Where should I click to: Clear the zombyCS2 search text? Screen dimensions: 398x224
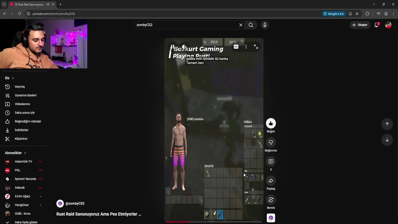tap(241, 25)
